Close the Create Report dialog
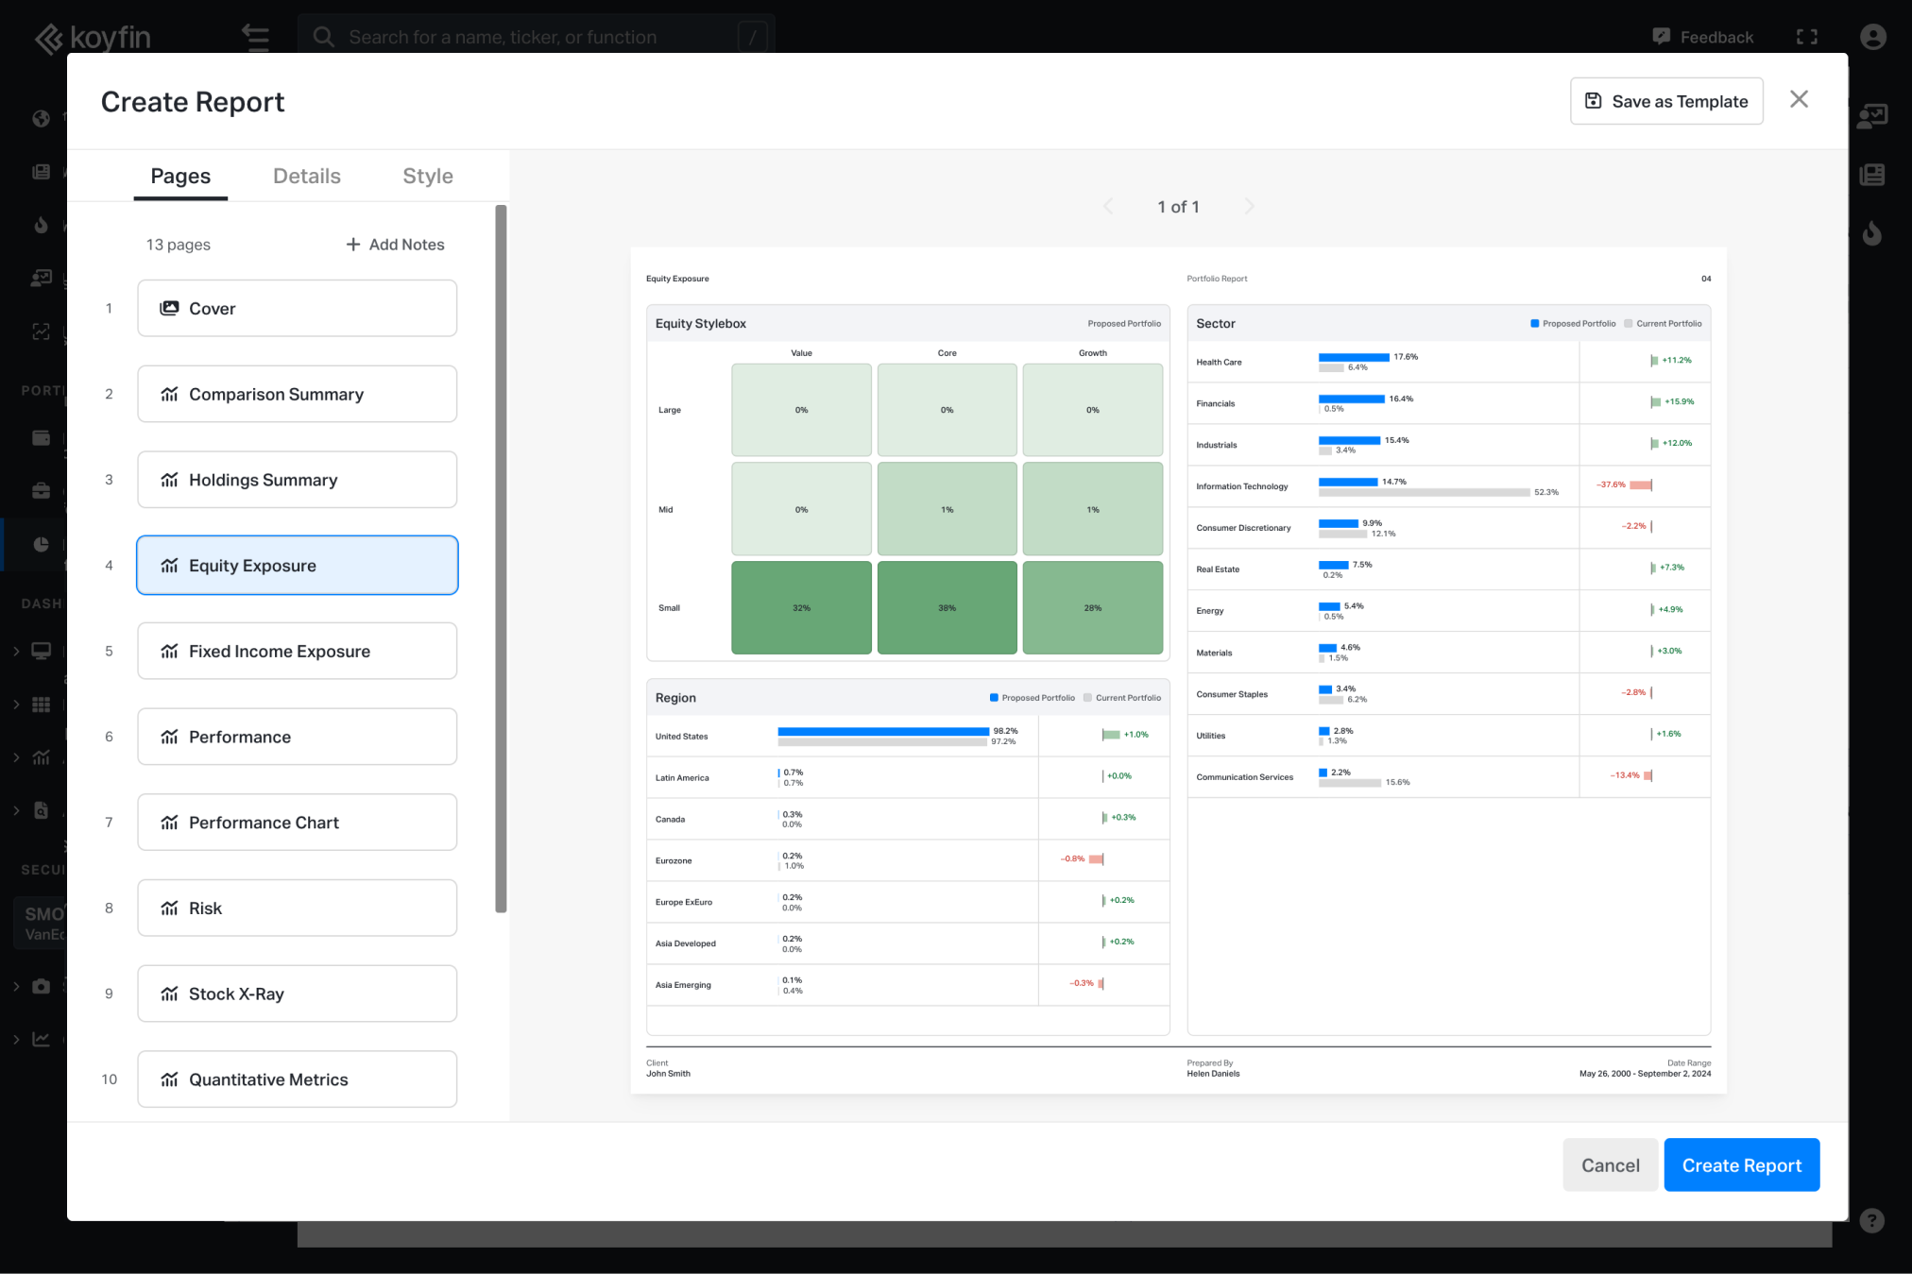The height and width of the screenshot is (1274, 1912). click(x=1799, y=99)
